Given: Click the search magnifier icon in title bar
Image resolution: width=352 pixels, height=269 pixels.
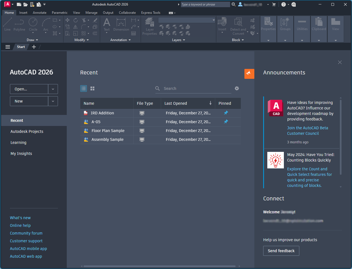Looking at the screenshot, I should tap(234, 4).
